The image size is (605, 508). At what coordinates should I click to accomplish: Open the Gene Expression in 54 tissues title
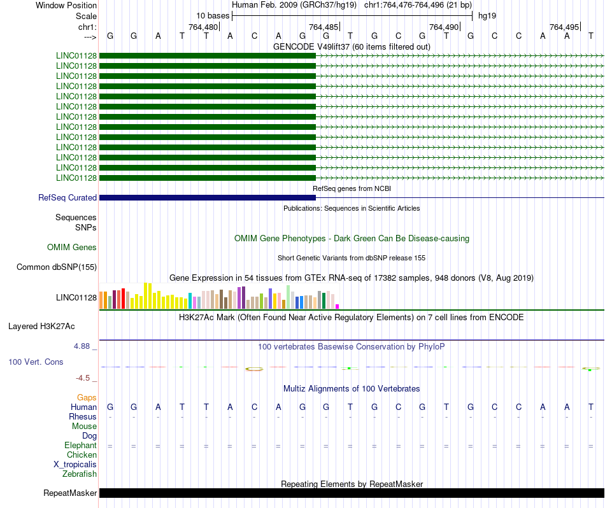click(352, 278)
